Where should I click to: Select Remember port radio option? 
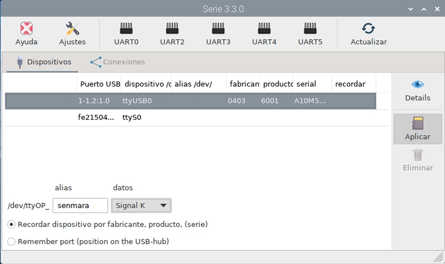(12, 242)
